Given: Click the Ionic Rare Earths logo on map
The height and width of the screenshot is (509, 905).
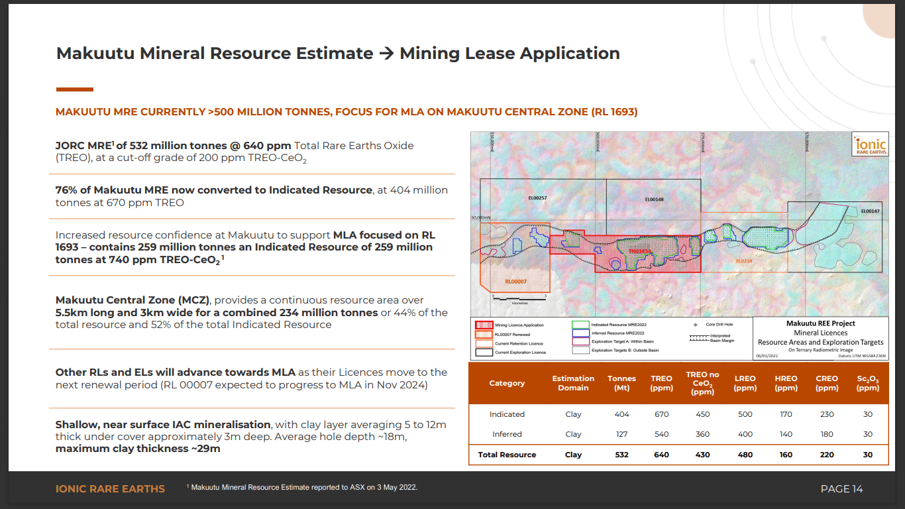Looking at the screenshot, I should click(x=870, y=144).
